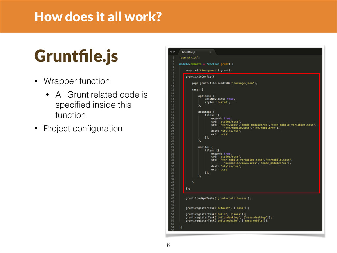Click the style: 'nested' line
The image size is (337, 253).
coord(218,102)
